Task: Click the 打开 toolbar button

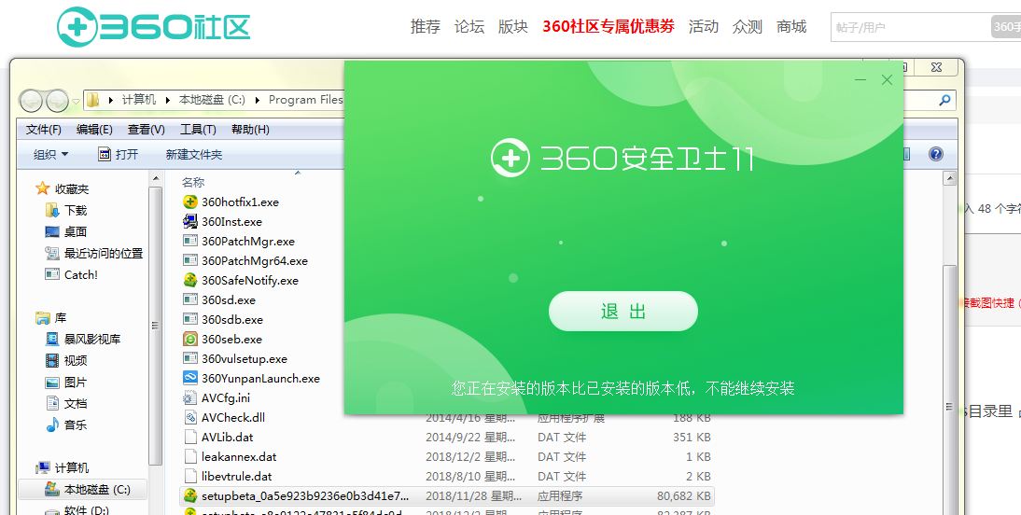Action: [118, 154]
